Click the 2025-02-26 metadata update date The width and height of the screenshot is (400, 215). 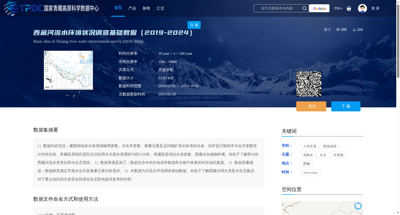[167, 94]
